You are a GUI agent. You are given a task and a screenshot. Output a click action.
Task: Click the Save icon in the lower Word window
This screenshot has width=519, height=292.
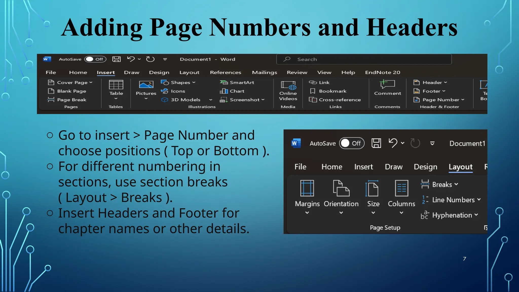[x=376, y=143]
